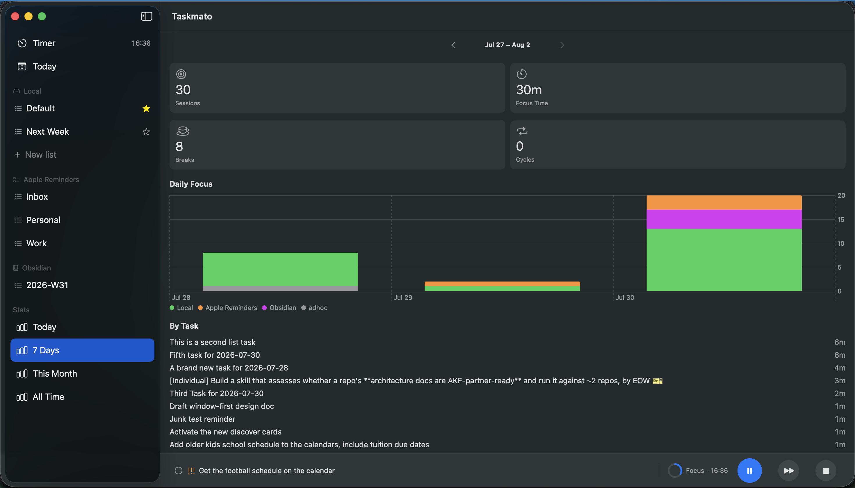
Task: Unstar the Default list favorite star
Action: click(146, 108)
